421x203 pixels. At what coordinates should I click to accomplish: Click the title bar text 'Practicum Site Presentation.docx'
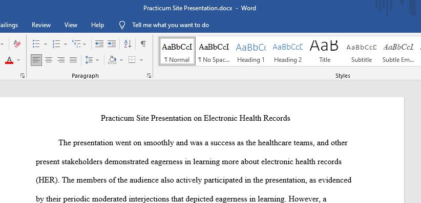pos(187,8)
